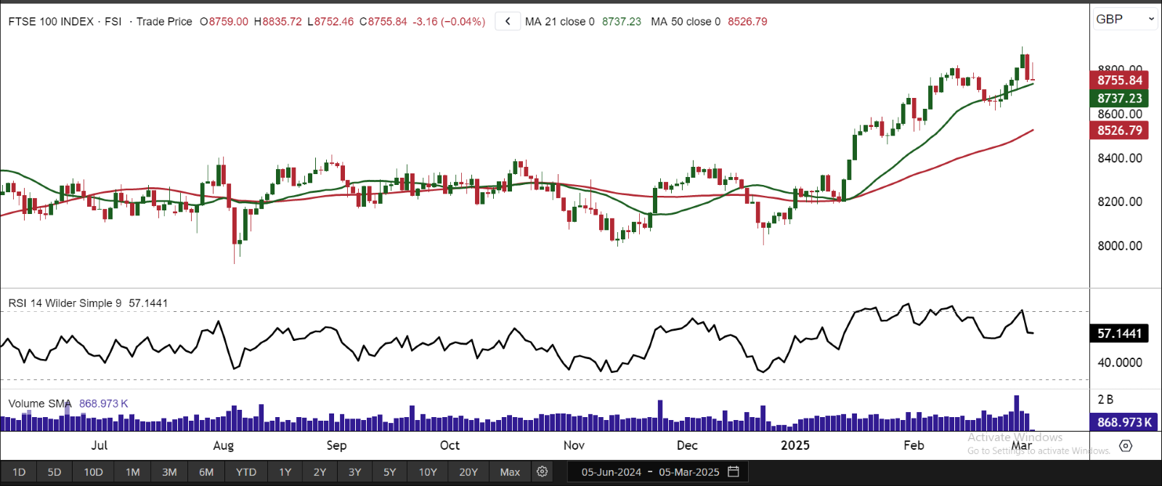Open chart settings gear beside Max button

tap(542, 471)
